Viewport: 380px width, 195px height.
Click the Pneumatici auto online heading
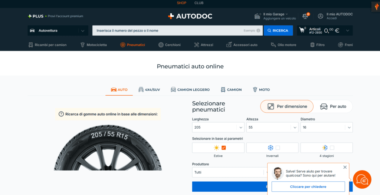pyautogui.click(x=190, y=66)
